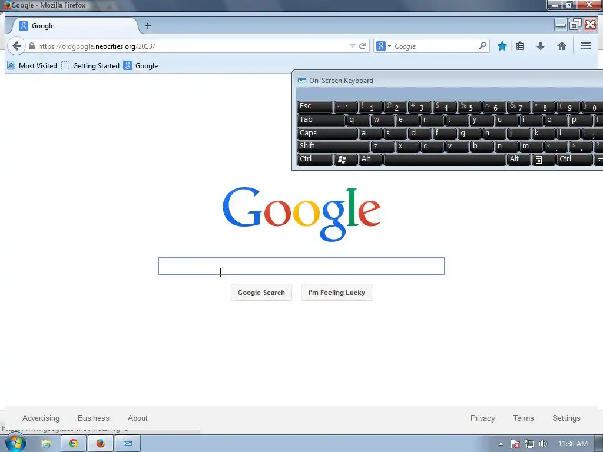This screenshot has height=452, width=603.
Task: Open the URL history dropdown arrow
Action: pos(352,46)
